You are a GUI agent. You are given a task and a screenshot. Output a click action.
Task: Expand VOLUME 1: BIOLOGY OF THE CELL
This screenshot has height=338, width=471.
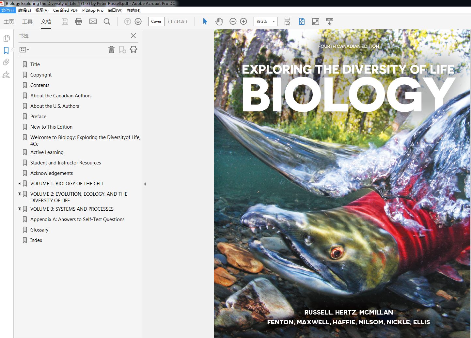click(x=19, y=183)
